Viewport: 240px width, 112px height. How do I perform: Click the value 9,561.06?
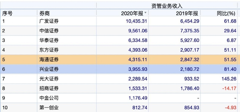(x=138, y=31)
